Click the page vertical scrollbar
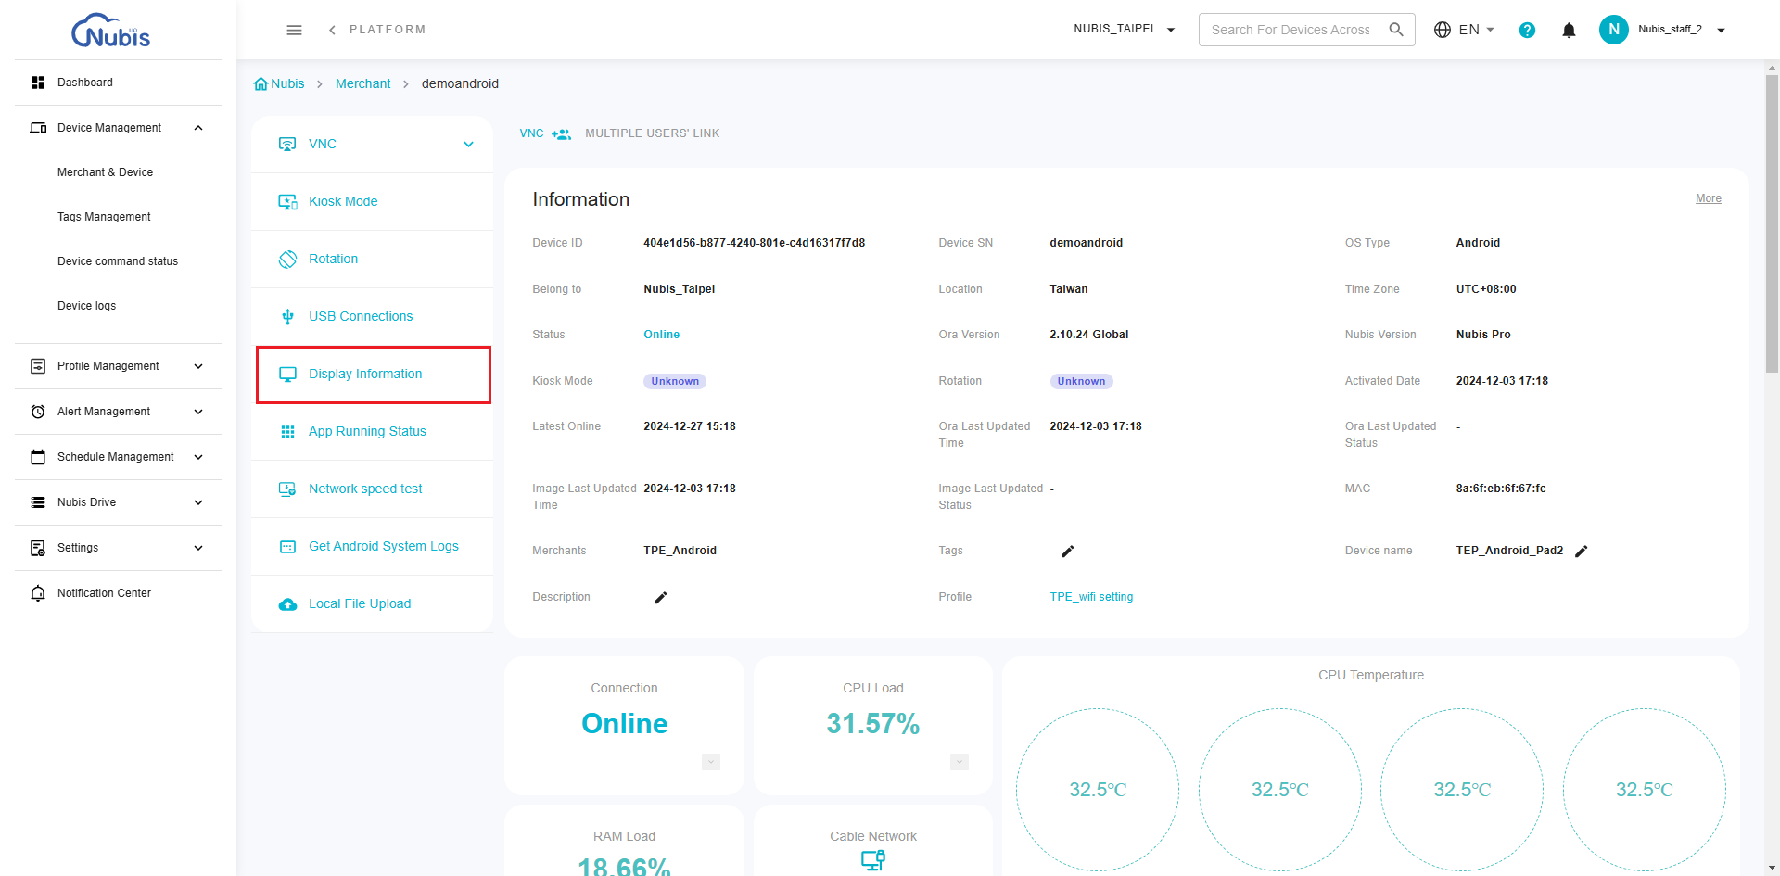This screenshot has height=876, width=1780. pos(1772,222)
